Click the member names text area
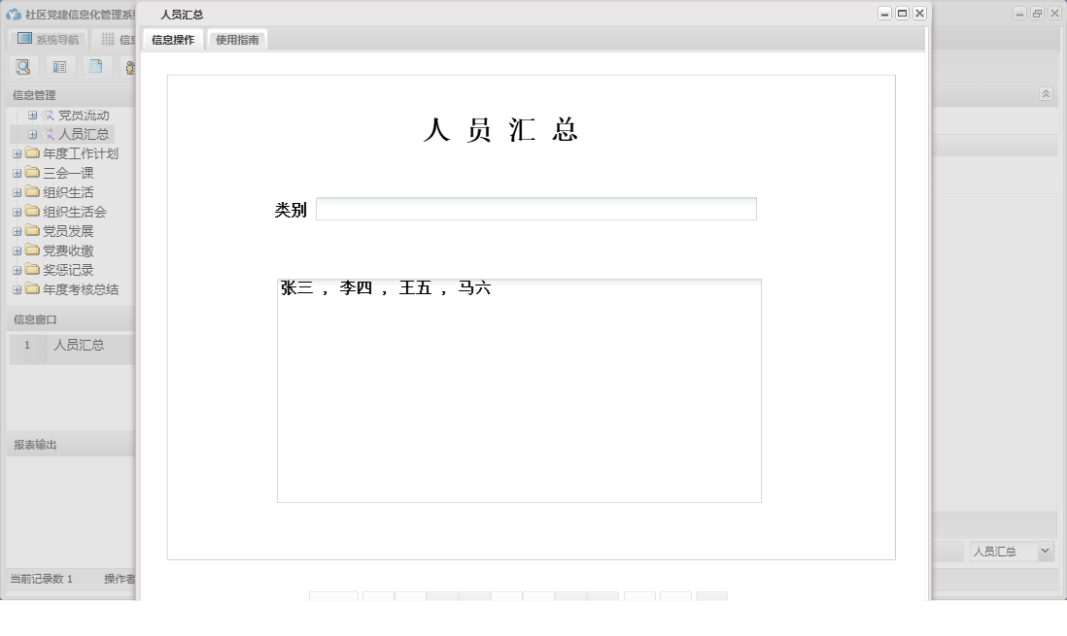Viewport: 1067px width, 636px height. point(518,388)
